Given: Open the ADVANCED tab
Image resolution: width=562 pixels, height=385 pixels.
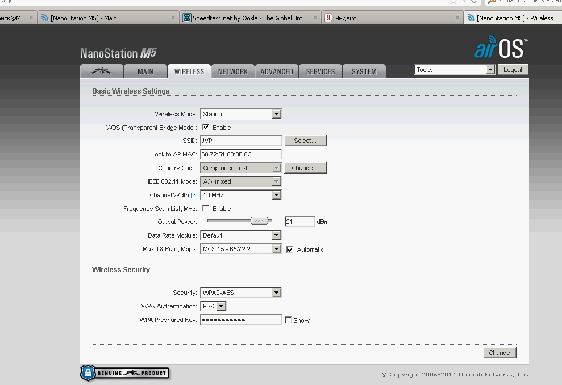Looking at the screenshot, I should point(276,71).
